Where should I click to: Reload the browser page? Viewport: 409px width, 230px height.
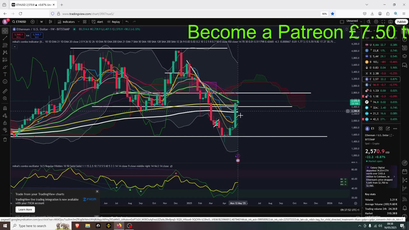(x=20, y=14)
